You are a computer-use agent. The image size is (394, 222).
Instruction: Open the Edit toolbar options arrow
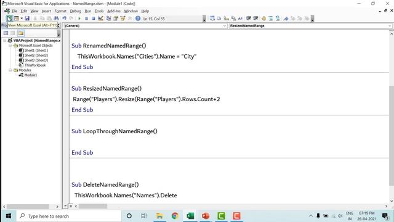pos(312,18)
